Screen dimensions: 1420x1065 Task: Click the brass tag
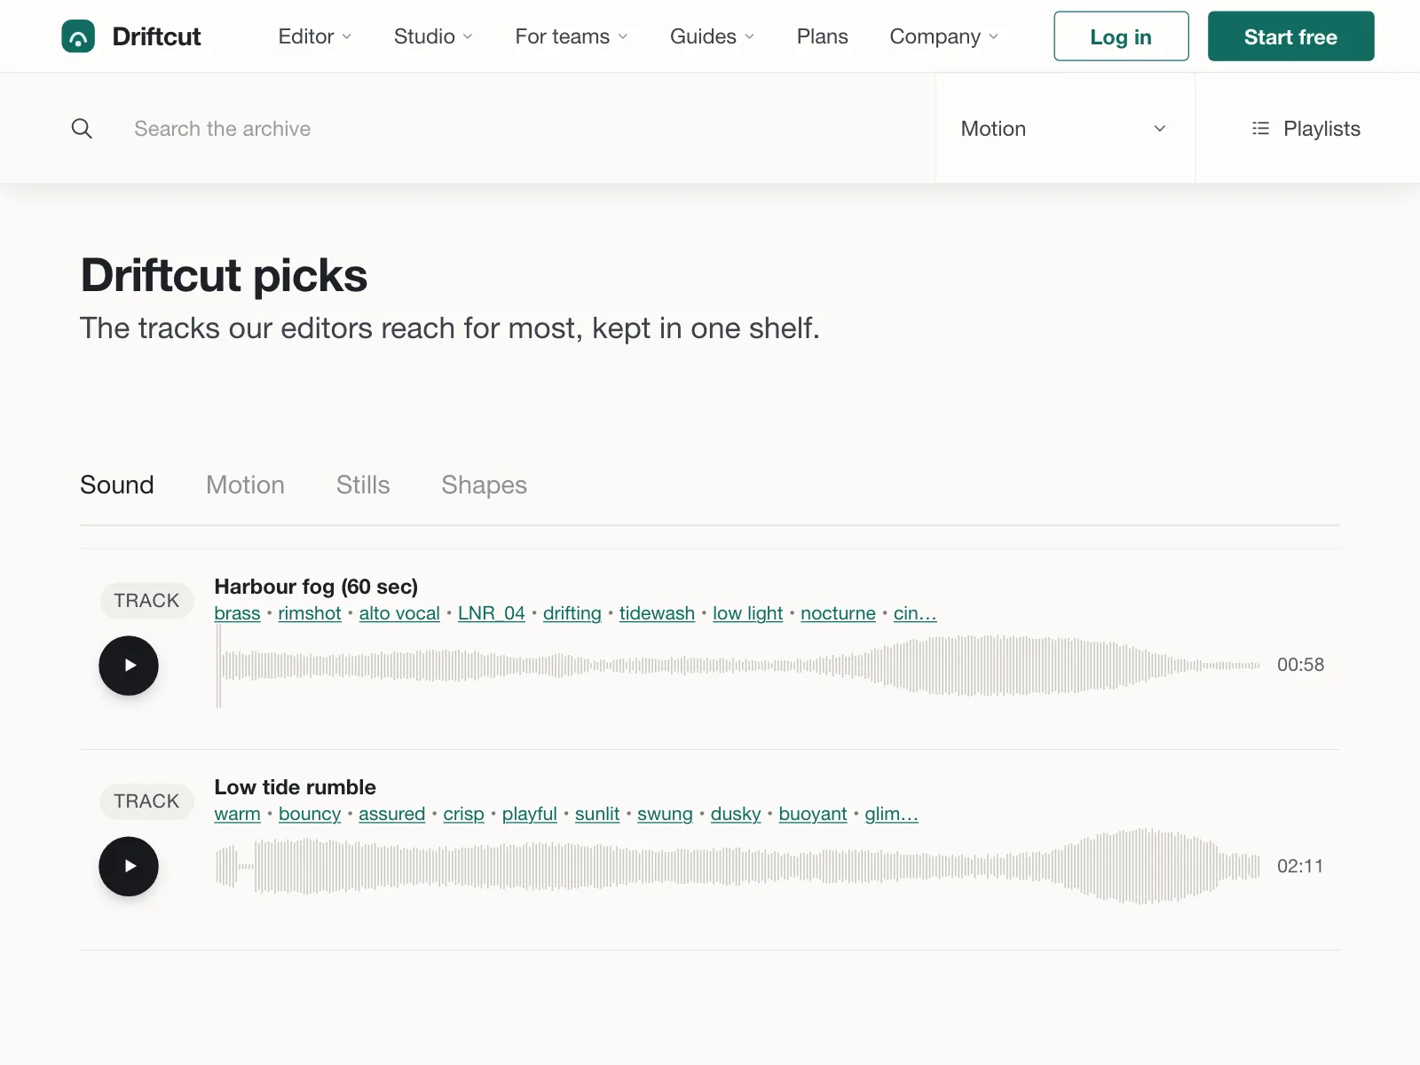pos(237,613)
